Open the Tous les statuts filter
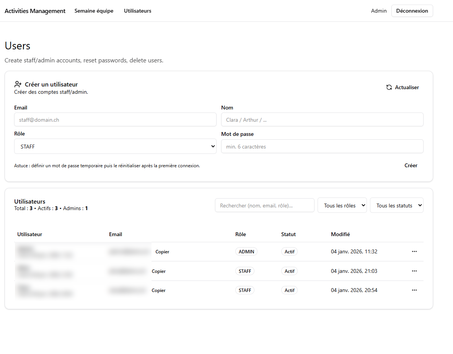 point(396,205)
